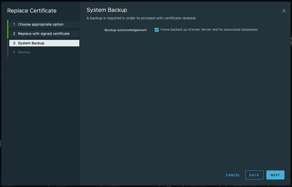Close the Replace Certificate wizard
Viewport: 292px width, 187px height.
tap(284, 11)
